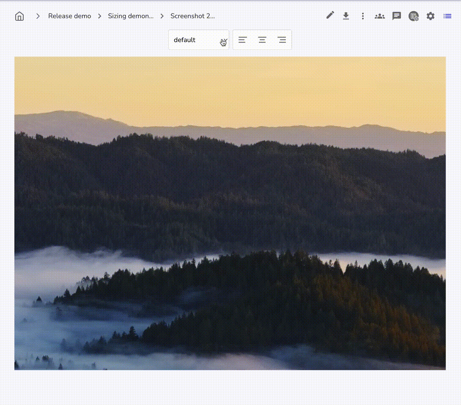
Task: Click the chevron before Release demo
Action: click(x=38, y=16)
